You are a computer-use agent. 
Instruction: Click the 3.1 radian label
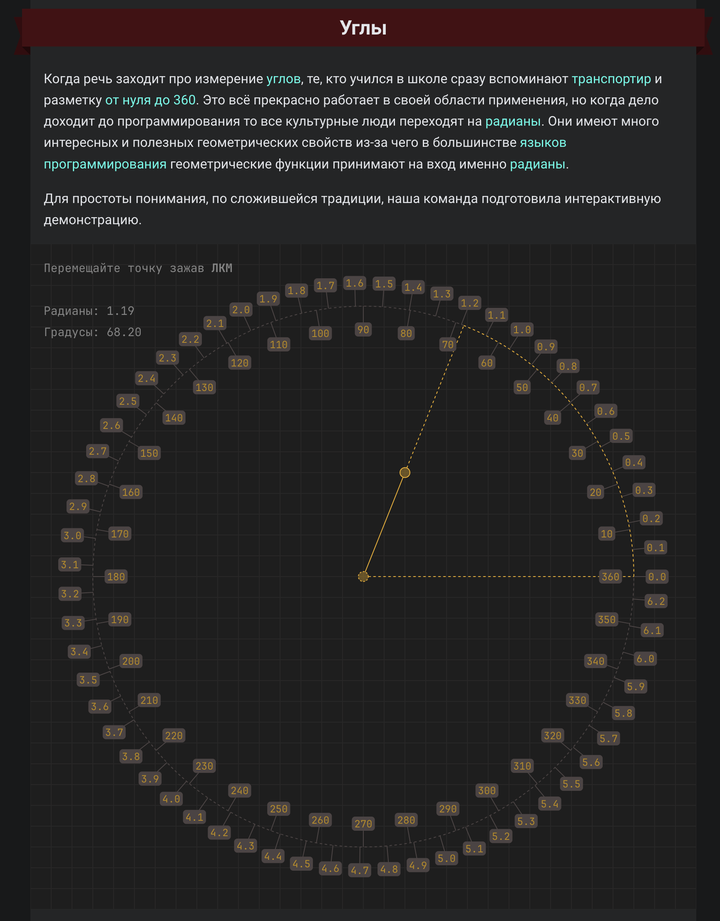pos(70,564)
